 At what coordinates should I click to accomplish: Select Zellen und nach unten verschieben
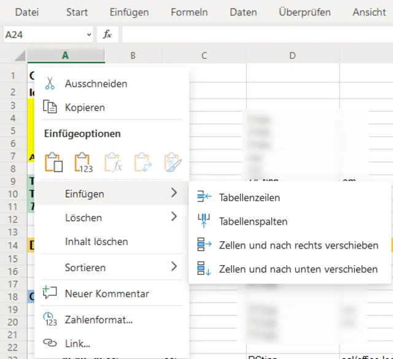290,269
